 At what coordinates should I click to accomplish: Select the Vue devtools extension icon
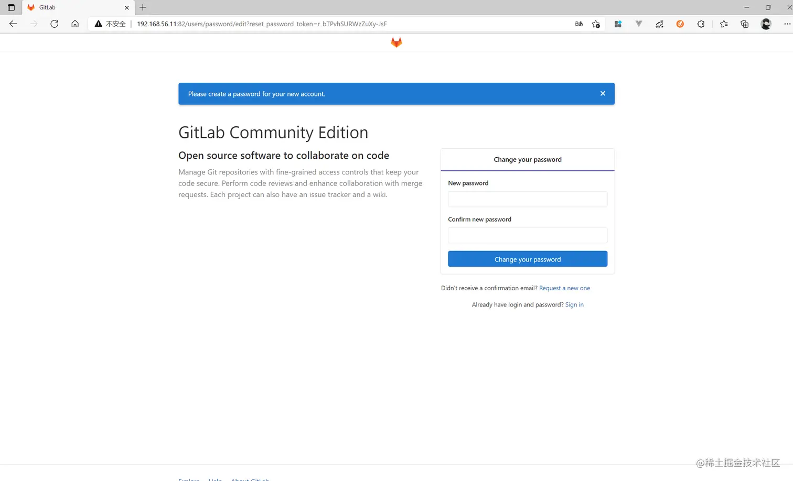pos(638,24)
